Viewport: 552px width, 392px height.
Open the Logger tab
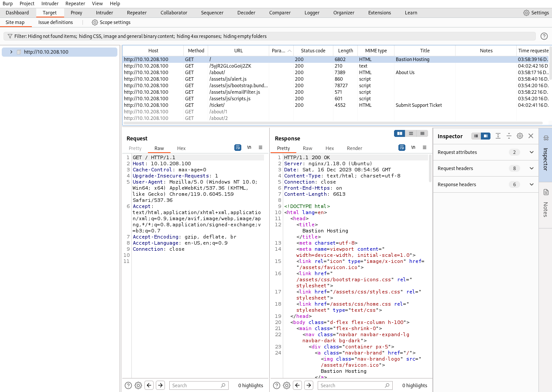[x=312, y=13]
